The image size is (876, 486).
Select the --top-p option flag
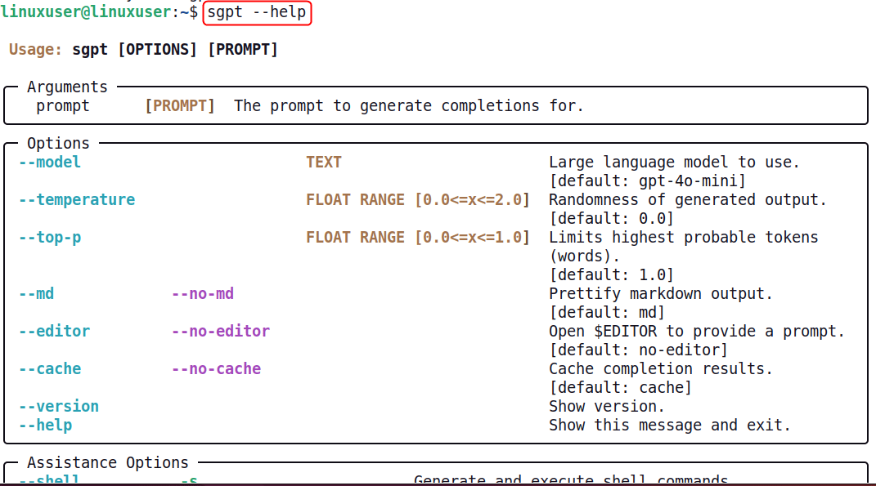click(x=50, y=237)
